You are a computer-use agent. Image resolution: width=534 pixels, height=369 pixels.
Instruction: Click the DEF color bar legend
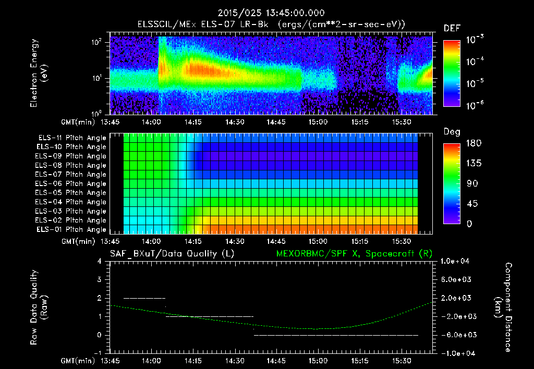pyautogui.click(x=452, y=73)
